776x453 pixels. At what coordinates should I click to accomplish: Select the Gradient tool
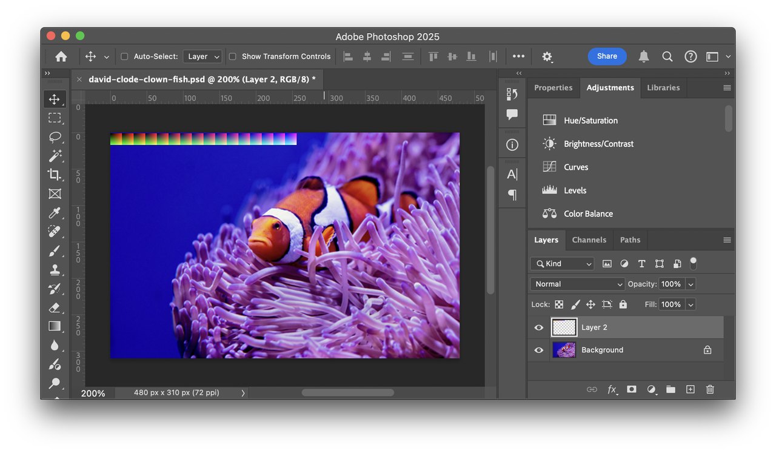[55, 326]
